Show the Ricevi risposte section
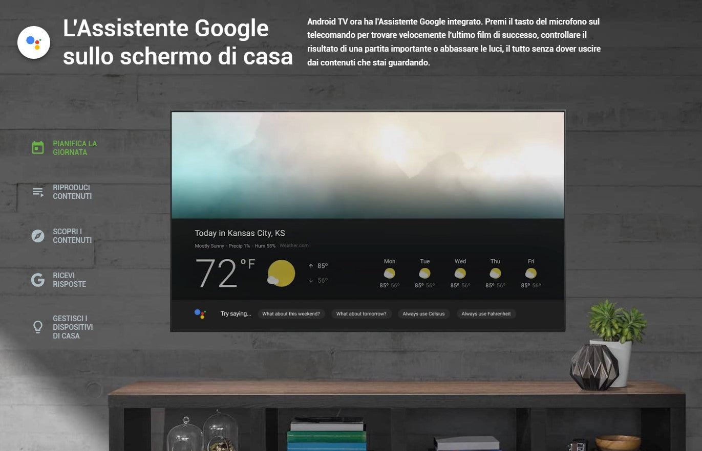 [69, 280]
